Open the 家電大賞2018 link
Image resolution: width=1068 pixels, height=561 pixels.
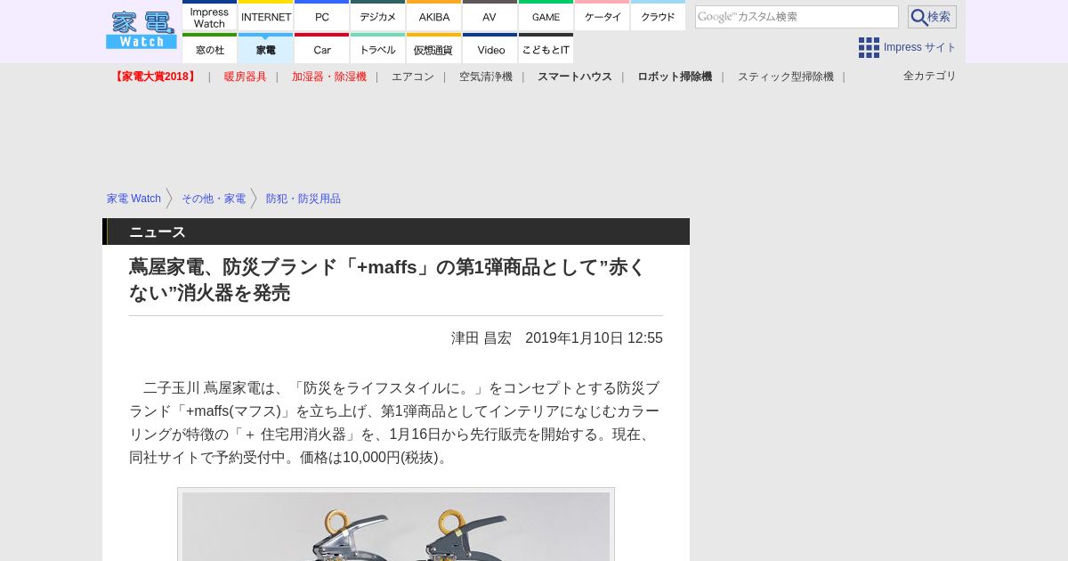(x=155, y=77)
